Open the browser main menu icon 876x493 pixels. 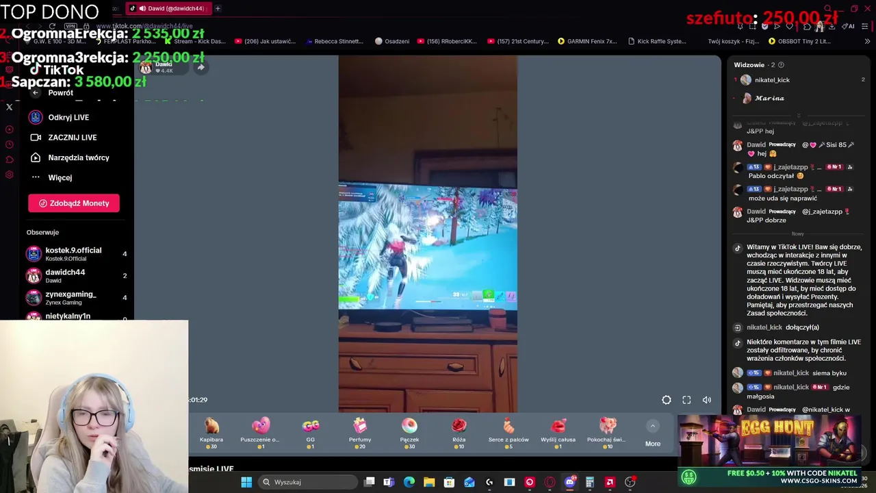tap(866, 26)
